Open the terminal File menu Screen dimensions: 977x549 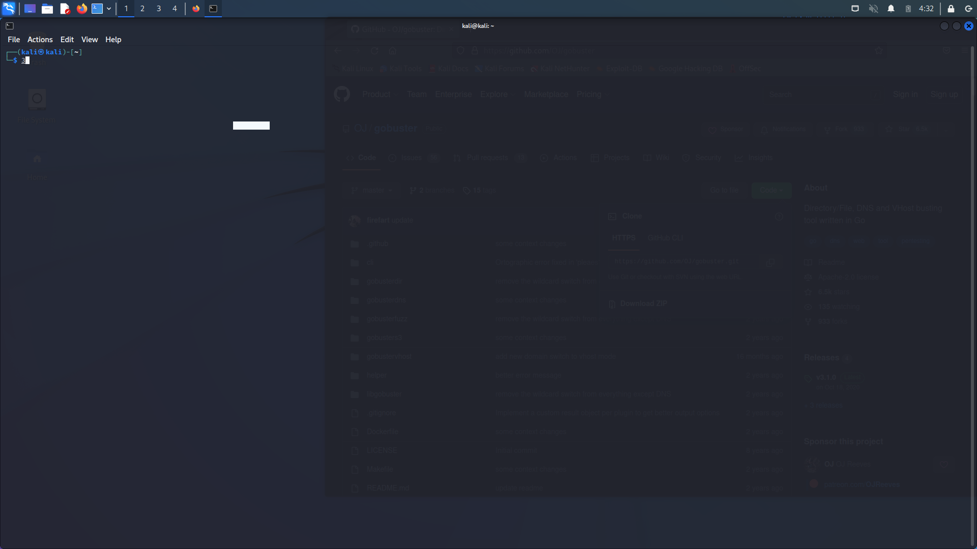click(14, 40)
